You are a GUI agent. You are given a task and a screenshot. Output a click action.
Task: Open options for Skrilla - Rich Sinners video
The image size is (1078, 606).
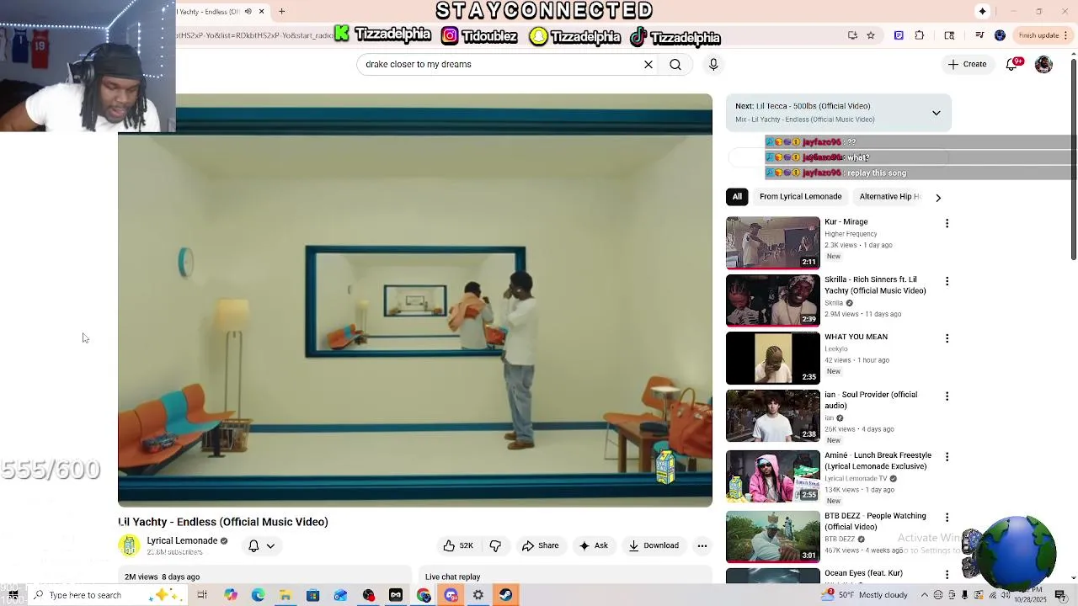point(947,281)
